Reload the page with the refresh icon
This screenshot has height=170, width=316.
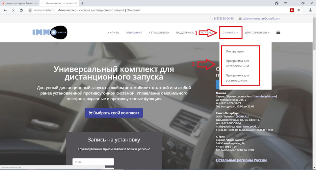click(x=21, y=10)
